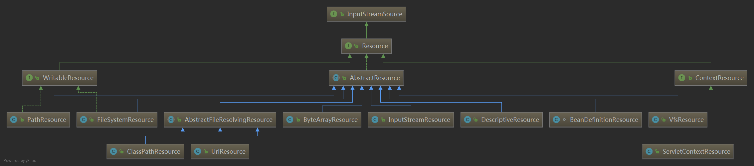Select the AbstractFileResolvingResource node label
Screen dimensions: 754x166
[229, 120]
